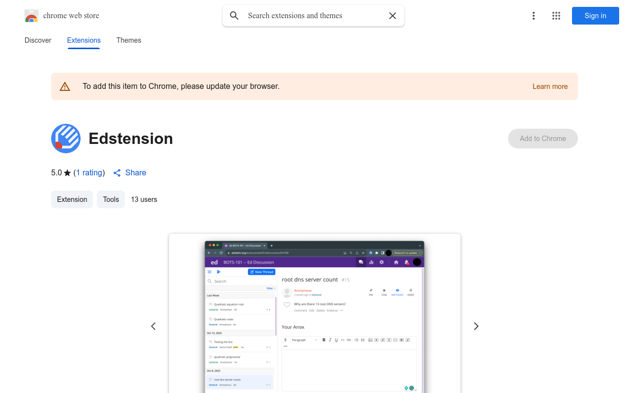Switch to the Discover tab
The height and width of the screenshot is (393, 629).
point(38,40)
